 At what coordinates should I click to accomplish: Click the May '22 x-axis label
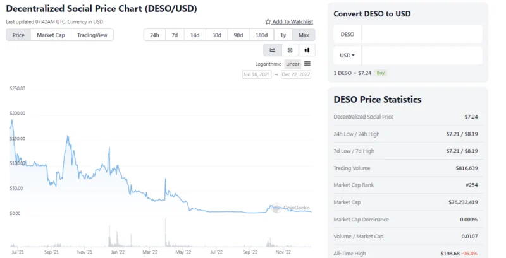183,252
